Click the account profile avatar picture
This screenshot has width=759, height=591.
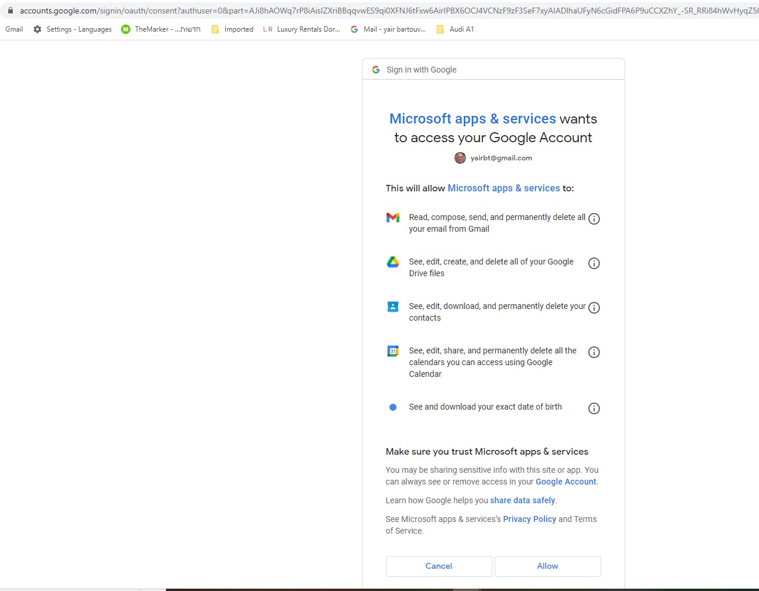coord(460,158)
